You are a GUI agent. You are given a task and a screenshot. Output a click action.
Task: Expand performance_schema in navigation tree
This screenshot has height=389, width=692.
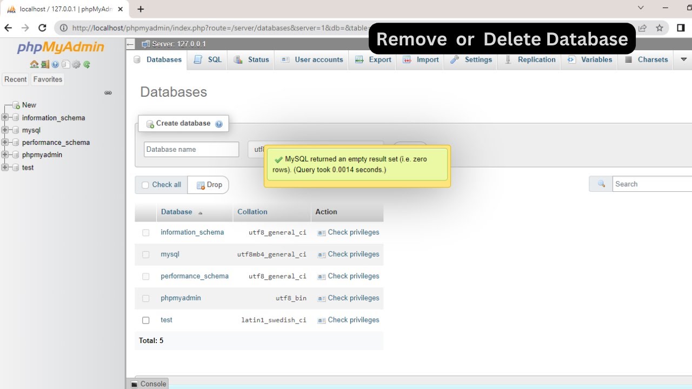(5, 143)
